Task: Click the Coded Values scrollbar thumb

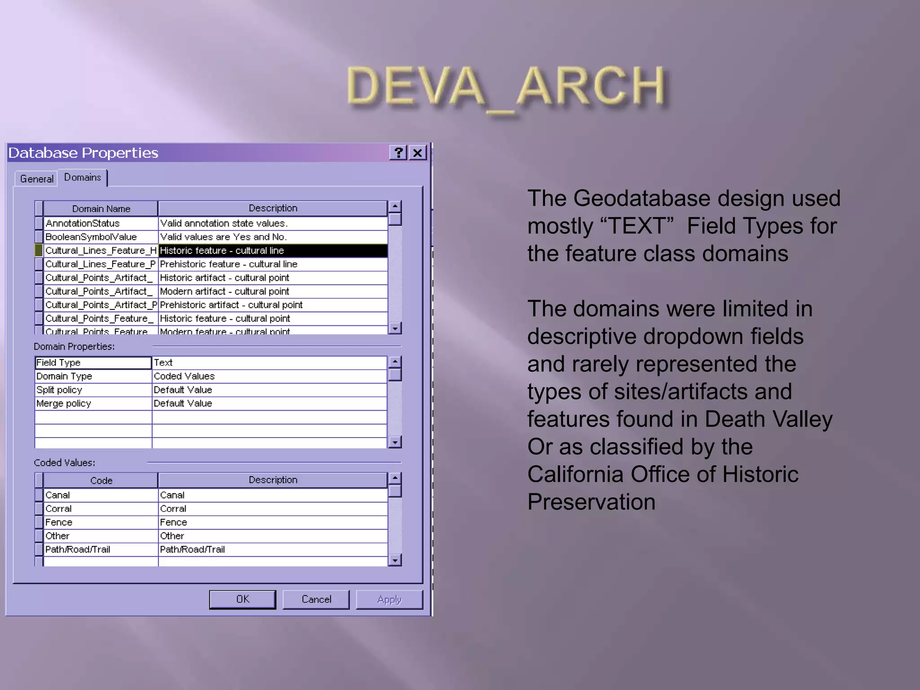Action: tap(395, 491)
